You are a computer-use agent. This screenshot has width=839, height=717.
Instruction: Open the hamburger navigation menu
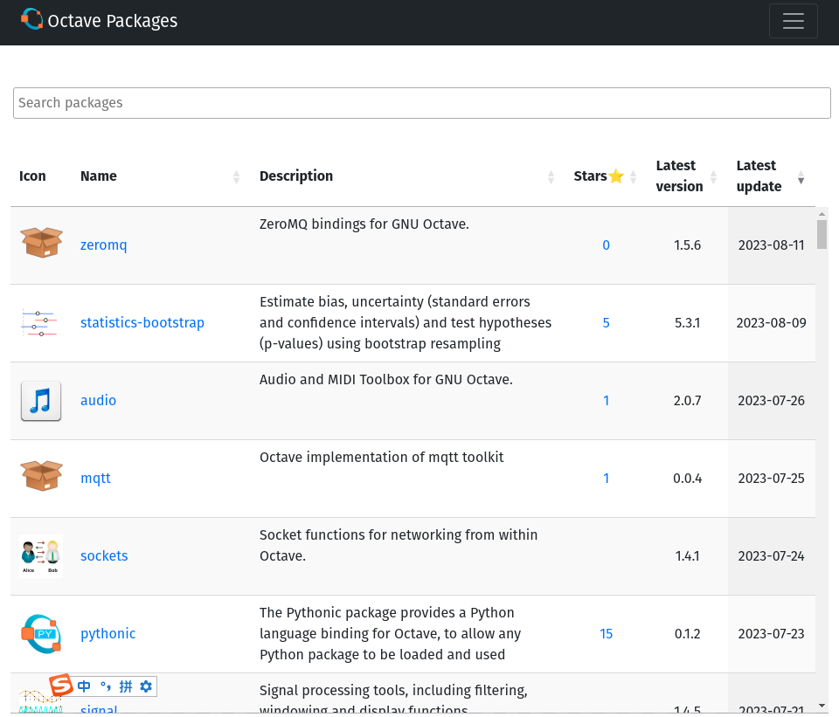(793, 21)
